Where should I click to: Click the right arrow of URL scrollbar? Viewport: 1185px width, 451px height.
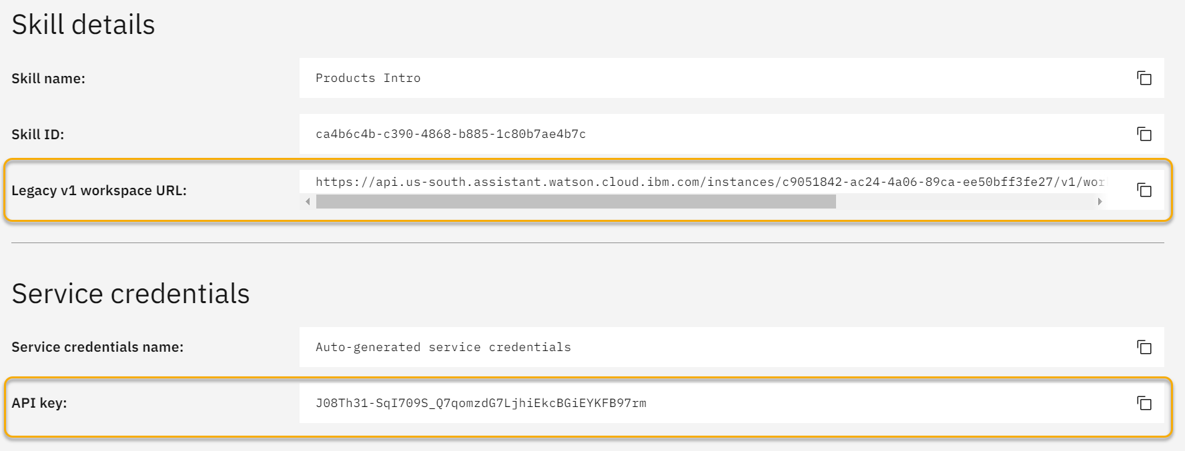point(1100,201)
